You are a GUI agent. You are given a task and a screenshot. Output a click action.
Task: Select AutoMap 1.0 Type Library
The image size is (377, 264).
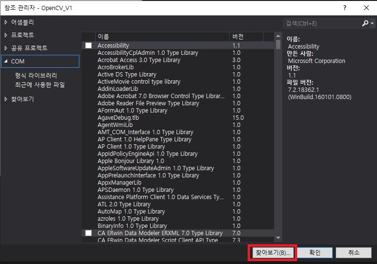[178, 212]
